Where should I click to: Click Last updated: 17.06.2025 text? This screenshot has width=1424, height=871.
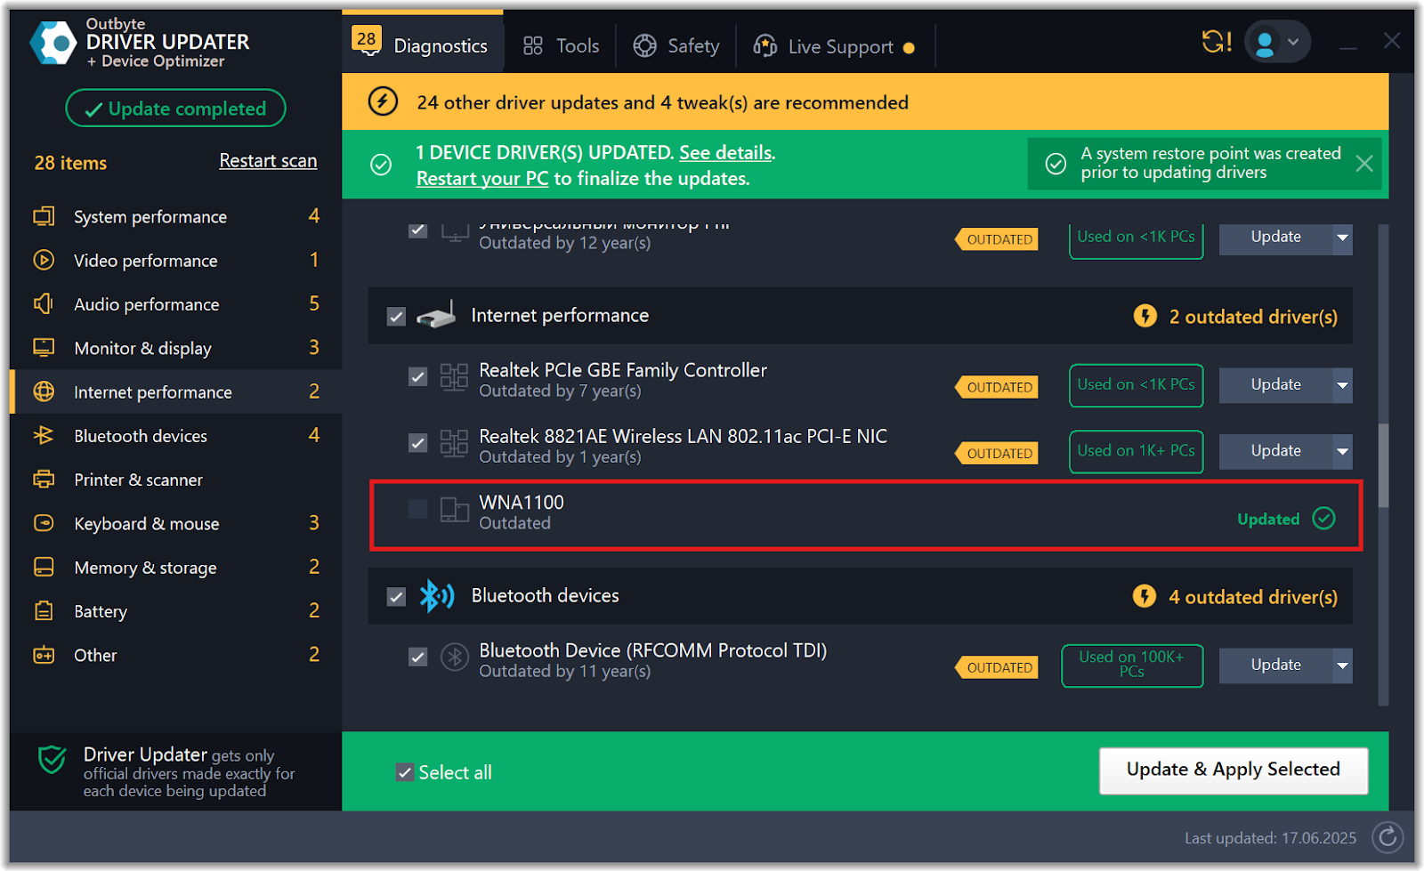[x=1270, y=838]
